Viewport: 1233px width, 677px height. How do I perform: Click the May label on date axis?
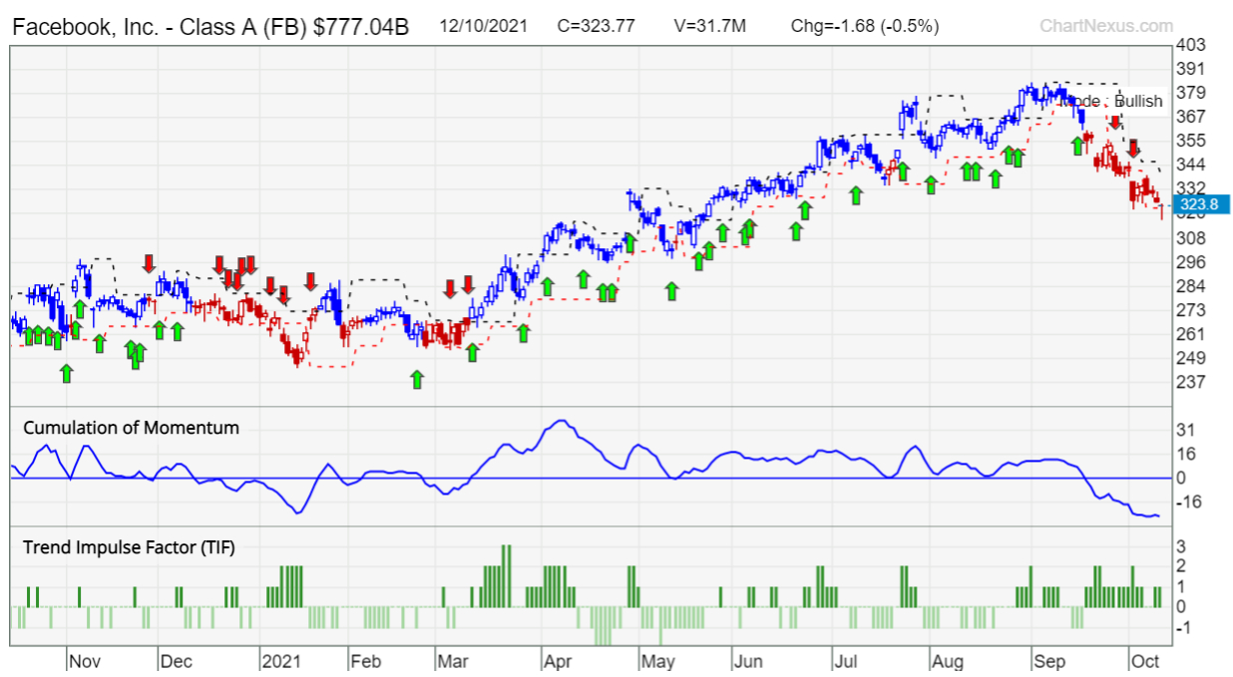pyautogui.click(x=658, y=661)
